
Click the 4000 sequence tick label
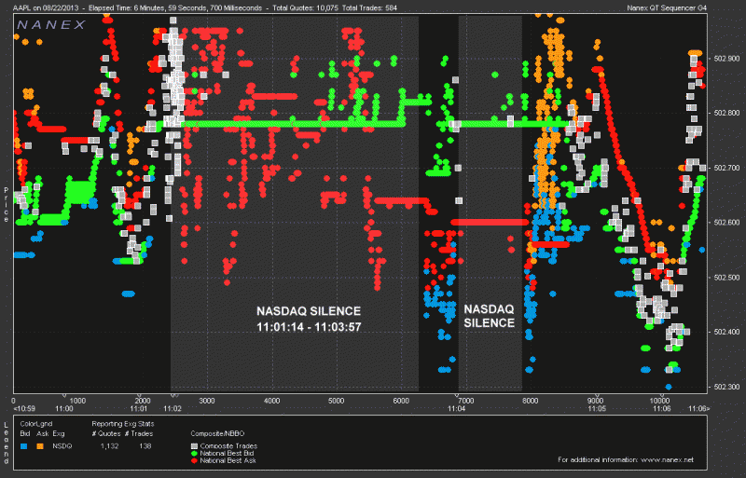pyautogui.click(x=271, y=401)
